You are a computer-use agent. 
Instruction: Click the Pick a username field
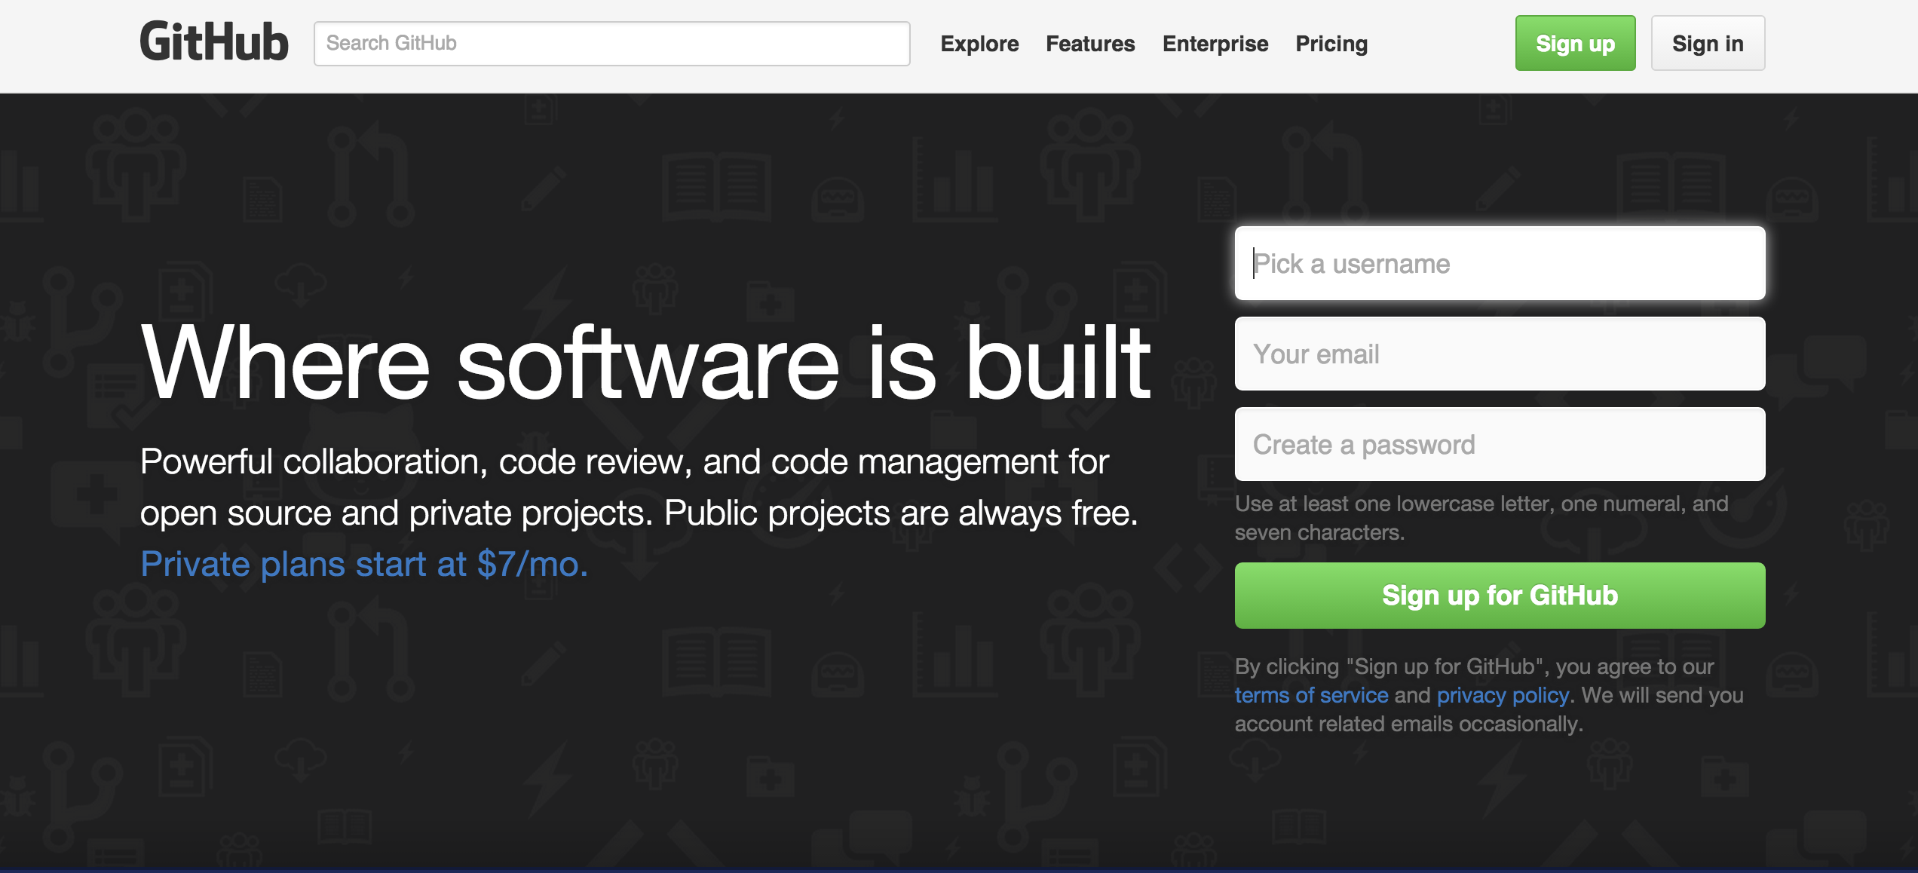point(1500,264)
